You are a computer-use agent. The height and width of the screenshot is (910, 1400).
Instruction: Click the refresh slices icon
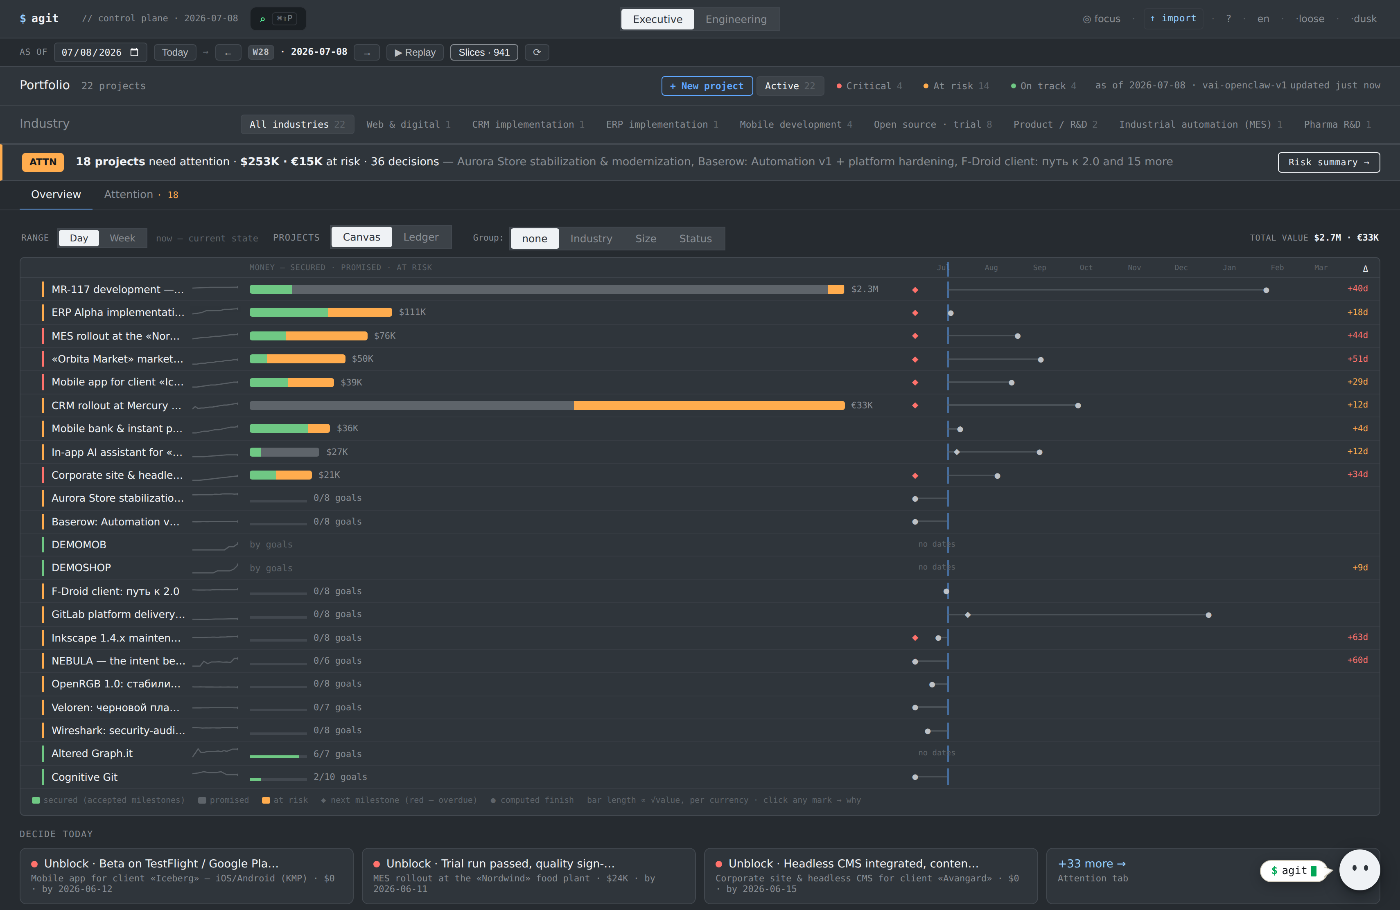(x=537, y=52)
